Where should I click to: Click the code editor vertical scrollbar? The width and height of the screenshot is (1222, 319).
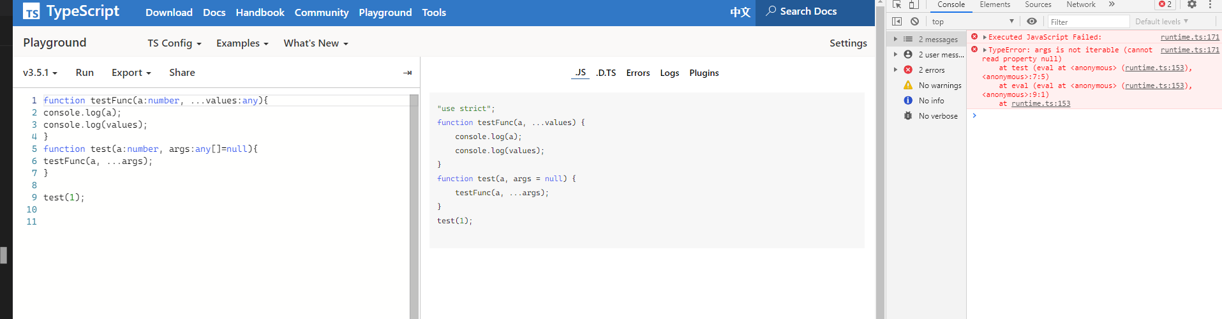[414, 207]
